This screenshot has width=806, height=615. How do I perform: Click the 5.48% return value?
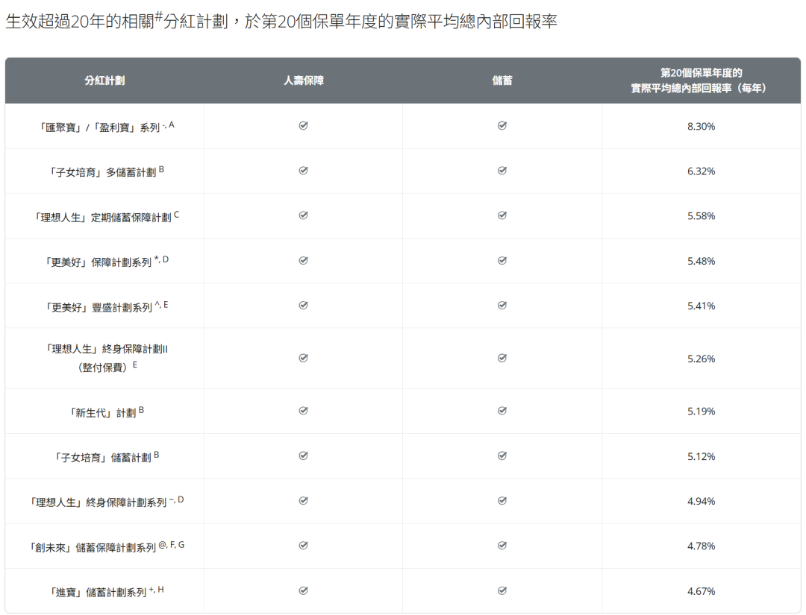click(x=701, y=262)
